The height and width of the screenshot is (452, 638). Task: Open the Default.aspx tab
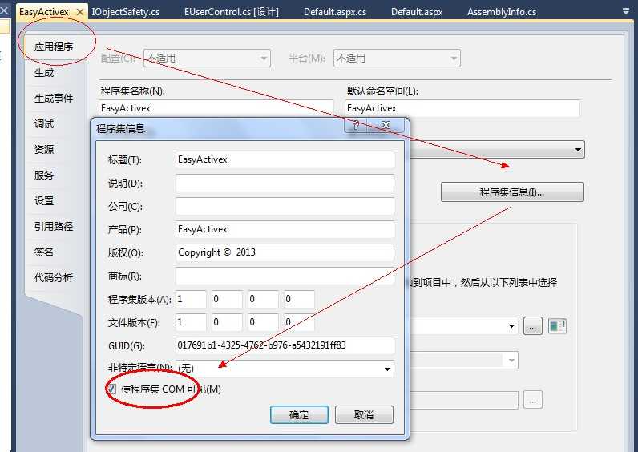click(417, 12)
